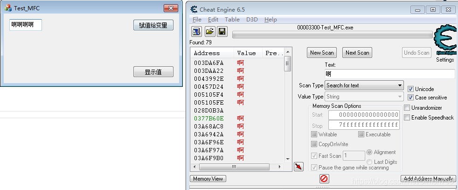Click the Cheat Engine title bar icon

[x=194, y=10]
